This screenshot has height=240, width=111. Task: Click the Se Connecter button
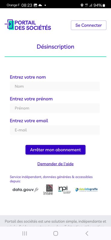pyautogui.click(x=88, y=25)
